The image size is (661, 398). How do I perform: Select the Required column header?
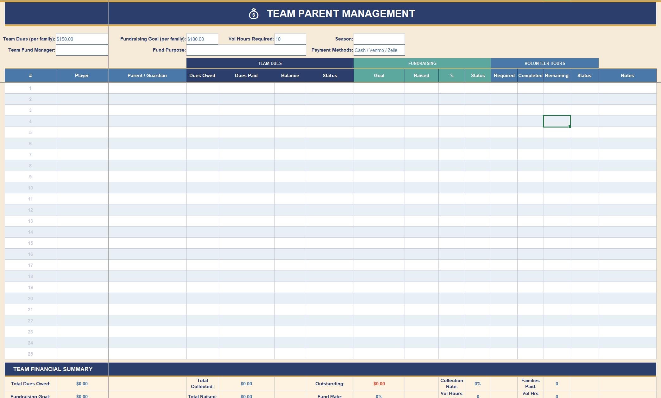tap(504, 76)
